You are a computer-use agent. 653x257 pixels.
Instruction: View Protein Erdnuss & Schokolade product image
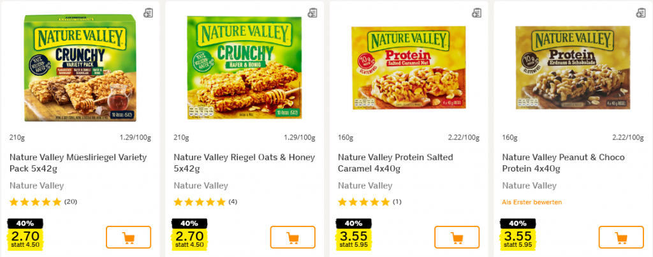click(x=572, y=68)
